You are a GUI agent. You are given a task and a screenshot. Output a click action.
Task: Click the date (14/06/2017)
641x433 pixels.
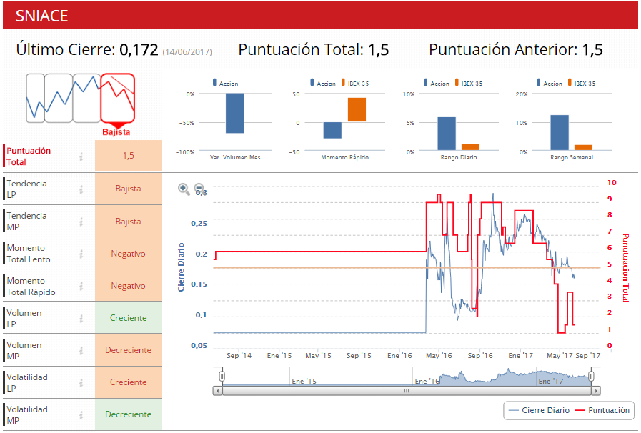tap(187, 52)
